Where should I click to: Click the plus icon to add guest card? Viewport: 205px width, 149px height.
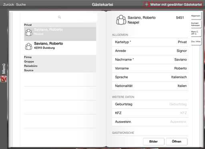[147, 4]
